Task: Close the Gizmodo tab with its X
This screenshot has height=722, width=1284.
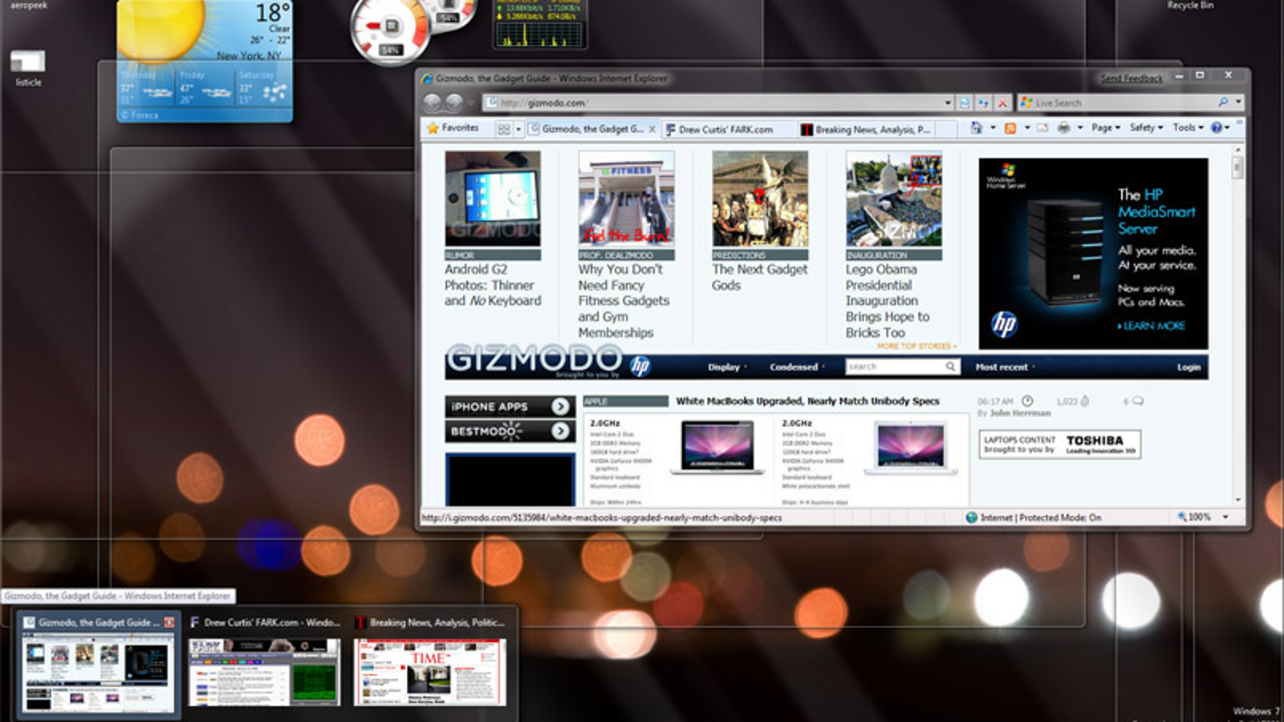Action: click(652, 128)
